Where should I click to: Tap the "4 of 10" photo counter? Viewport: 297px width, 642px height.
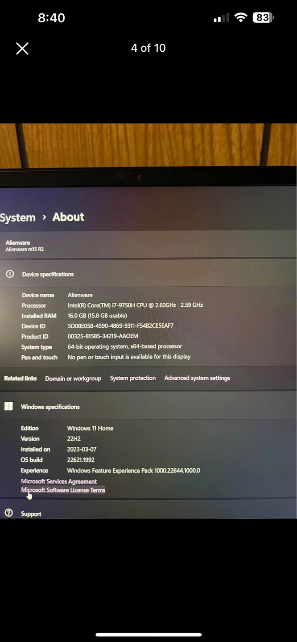point(148,48)
